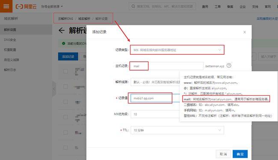Expand the account resources dropdown
Screen dimensions: 278x160
click(52, 6)
